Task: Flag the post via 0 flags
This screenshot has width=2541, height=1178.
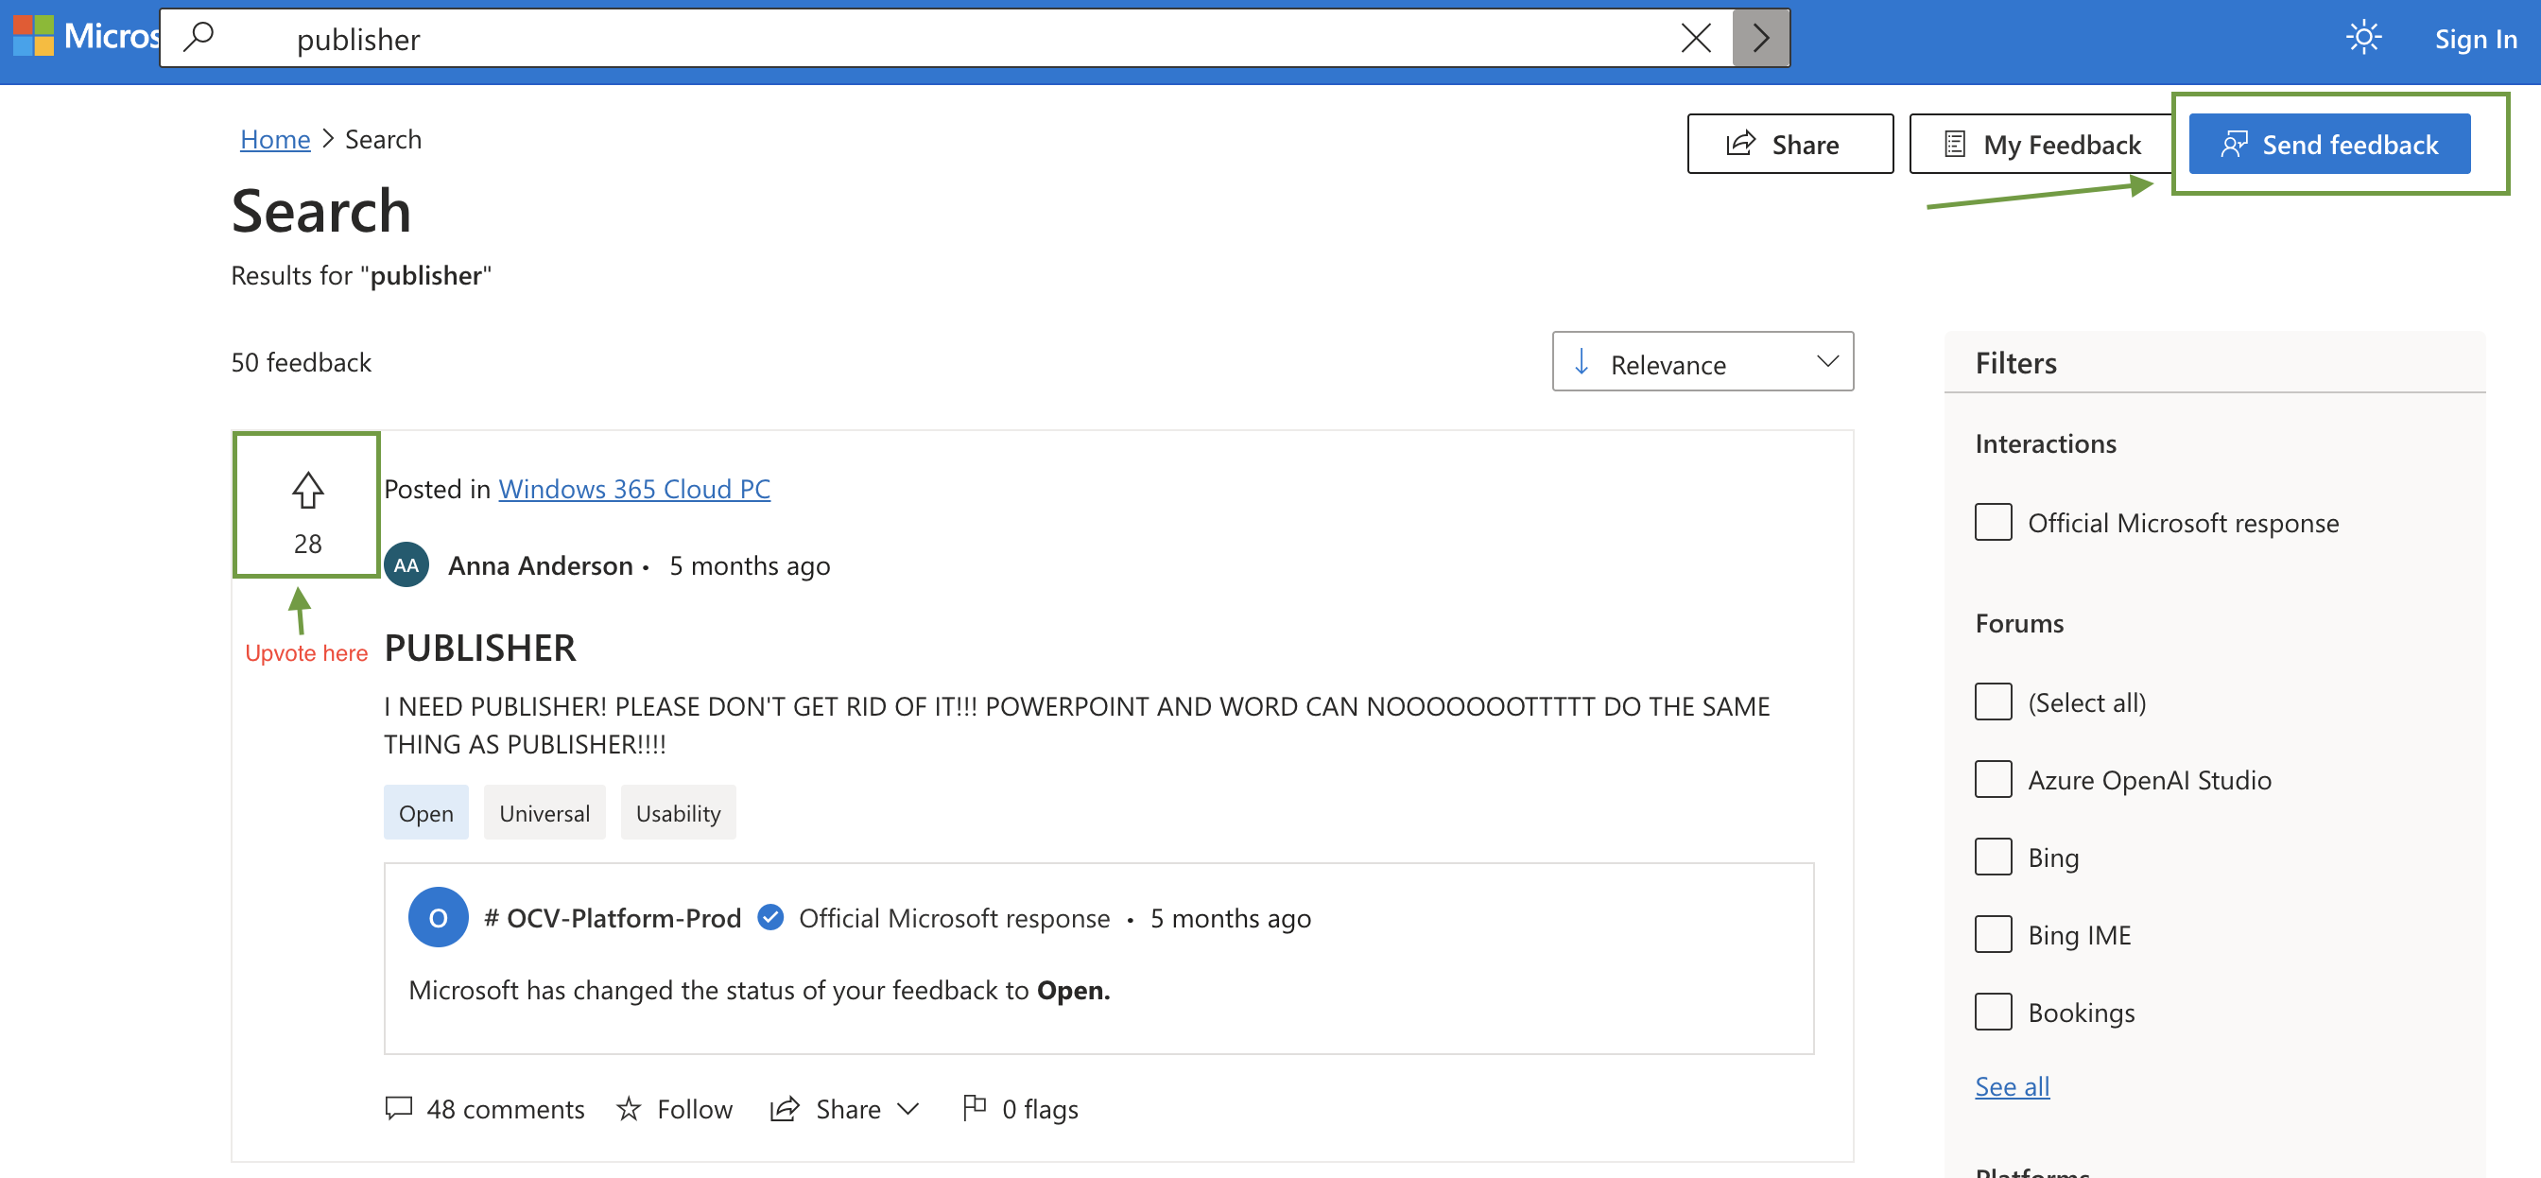Action: coord(1020,1109)
